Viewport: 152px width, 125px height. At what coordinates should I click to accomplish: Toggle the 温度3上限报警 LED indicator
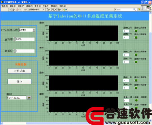pos(136,80)
